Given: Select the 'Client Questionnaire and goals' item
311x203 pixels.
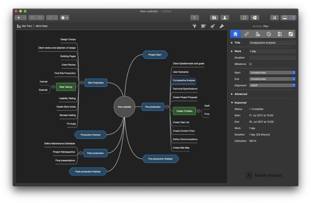Looking at the screenshot, I should [x=188, y=63].
